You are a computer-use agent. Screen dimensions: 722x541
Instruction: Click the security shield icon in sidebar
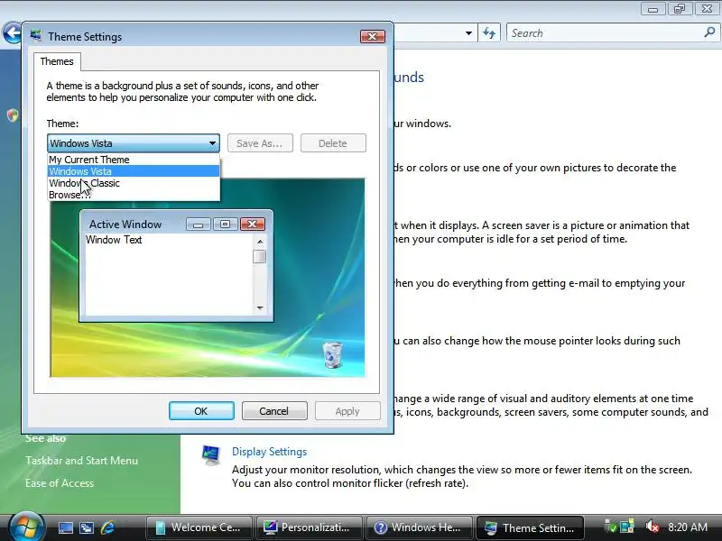coord(13,115)
